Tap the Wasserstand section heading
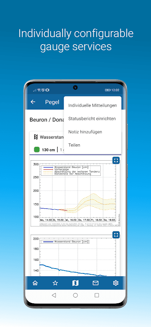 [x=52, y=137]
